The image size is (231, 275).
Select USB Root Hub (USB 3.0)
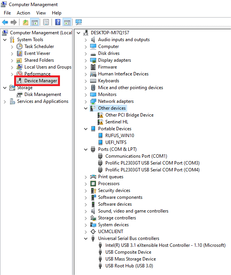[129, 266]
